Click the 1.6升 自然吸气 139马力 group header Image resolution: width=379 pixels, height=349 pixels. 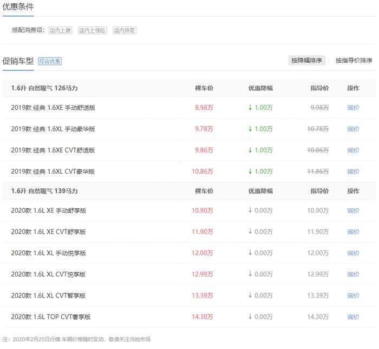(44, 192)
